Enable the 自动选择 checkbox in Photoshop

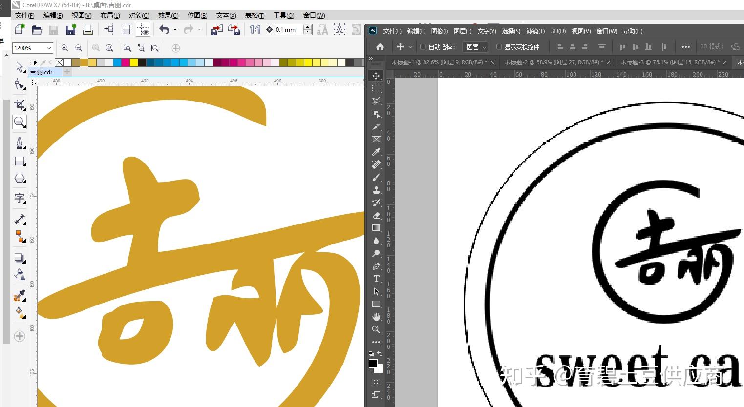click(x=423, y=47)
